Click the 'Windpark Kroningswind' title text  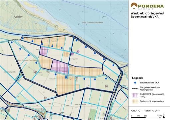point(147,14)
